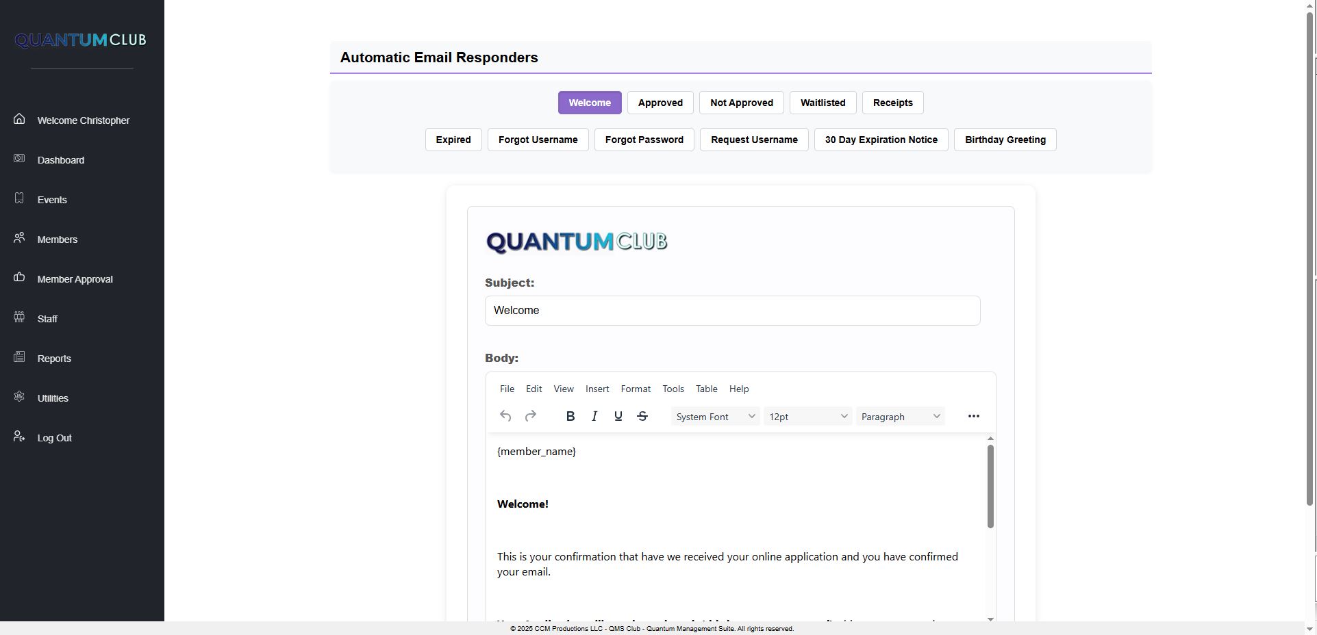This screenshot has width=1317, height=635.
Task: Select the Events sidebar icon
Action: click(x=18, y=199)
